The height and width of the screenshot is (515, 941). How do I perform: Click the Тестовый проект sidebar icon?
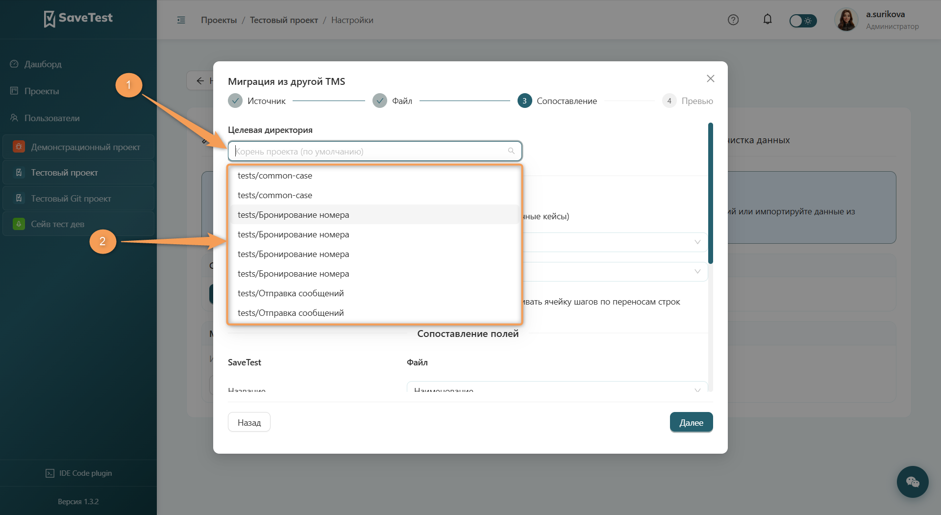click(19, 173)
